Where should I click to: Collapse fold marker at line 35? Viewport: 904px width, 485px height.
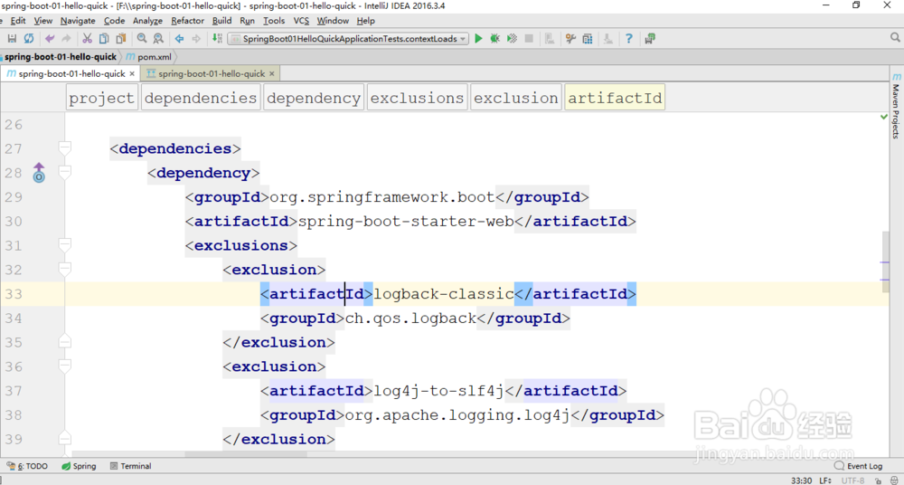coord(65,341)
